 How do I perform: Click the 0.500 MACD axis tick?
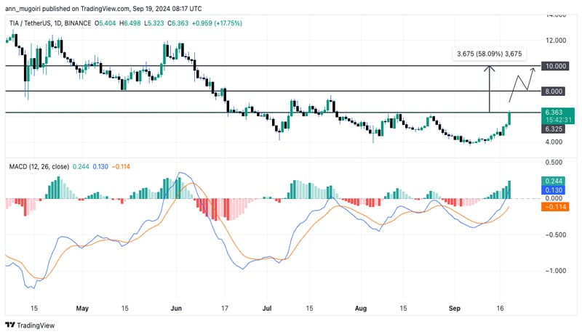(554, 162)
